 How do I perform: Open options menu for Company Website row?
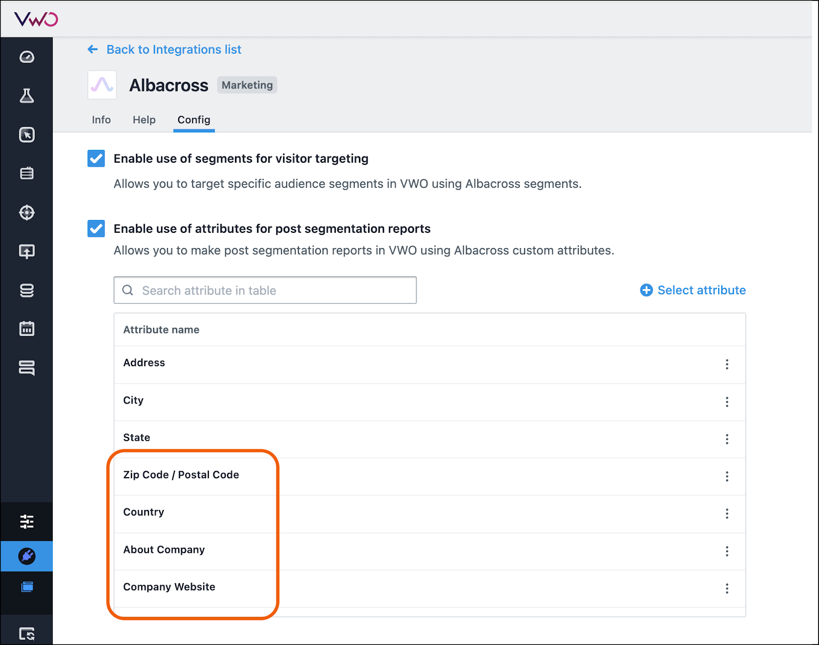(727, 588)
